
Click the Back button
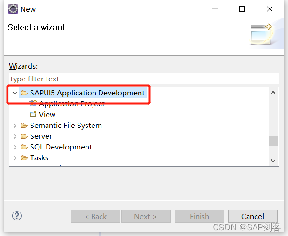pyautogui.click(x=95, y=216)
